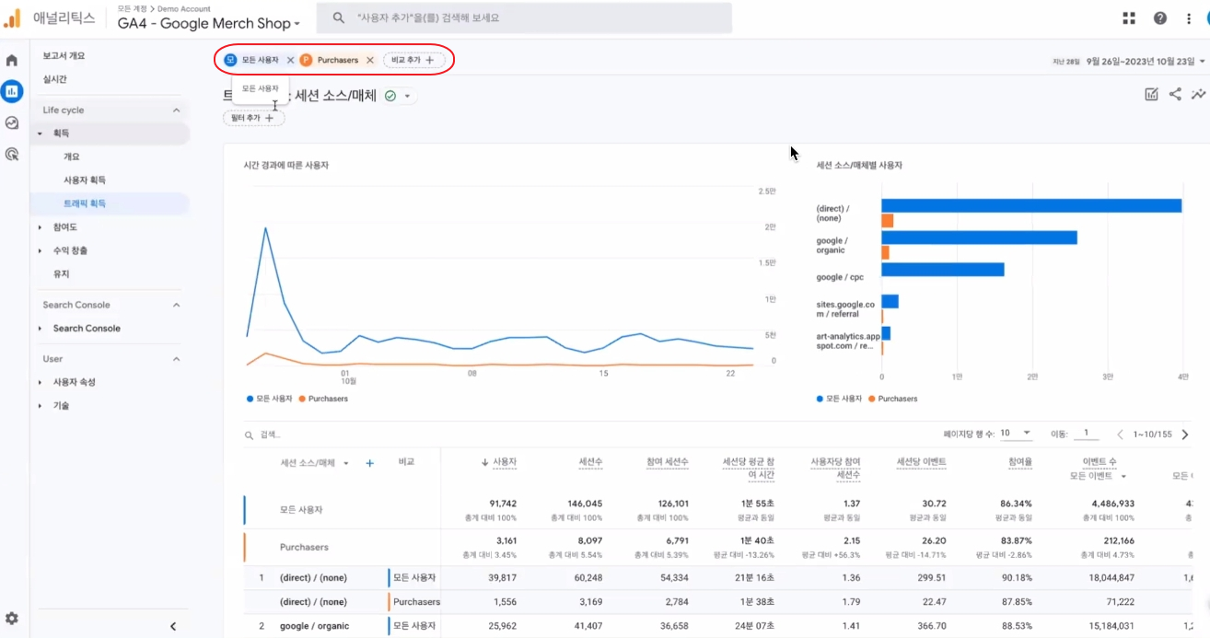Open the Advertising icon in left rail
1210x638 pixels.
[x=12, y=154]
